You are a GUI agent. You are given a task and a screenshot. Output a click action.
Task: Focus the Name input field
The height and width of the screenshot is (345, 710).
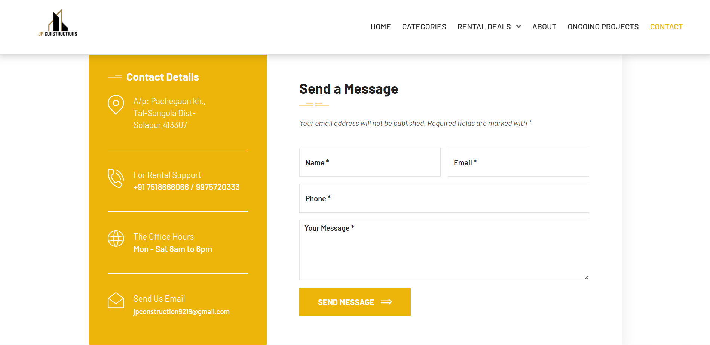click(x=370, y=162)
